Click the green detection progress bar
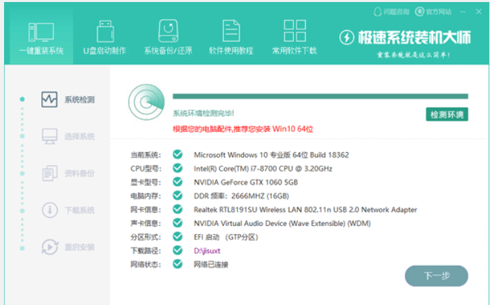This screenshot has width=490, height=305. pos(319,96)
